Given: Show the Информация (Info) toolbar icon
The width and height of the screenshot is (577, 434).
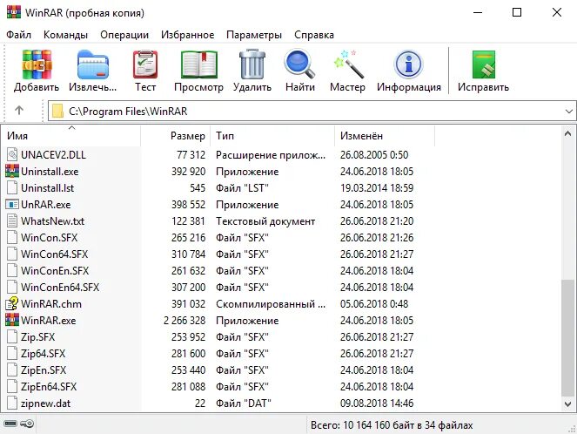Looking at the screenshot, I should click(408, 64).
